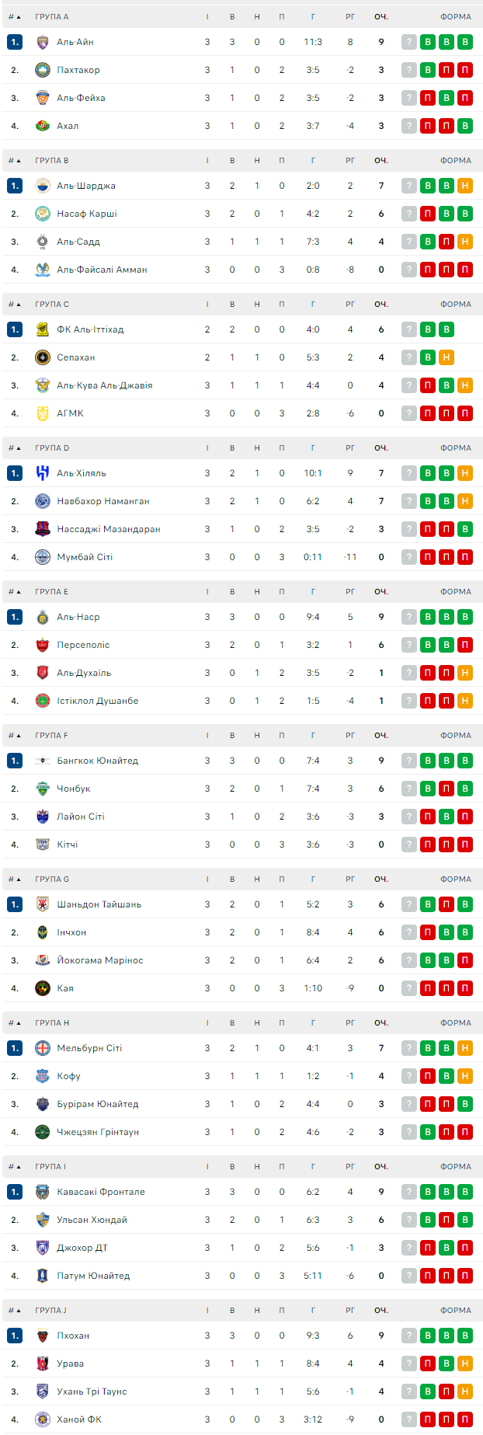Open the Ульсан Хюндай team page

pyautogui.click(x=92, y=1220)
